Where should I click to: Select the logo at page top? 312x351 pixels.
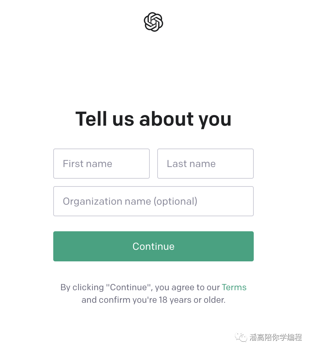(x=153, y=22)
